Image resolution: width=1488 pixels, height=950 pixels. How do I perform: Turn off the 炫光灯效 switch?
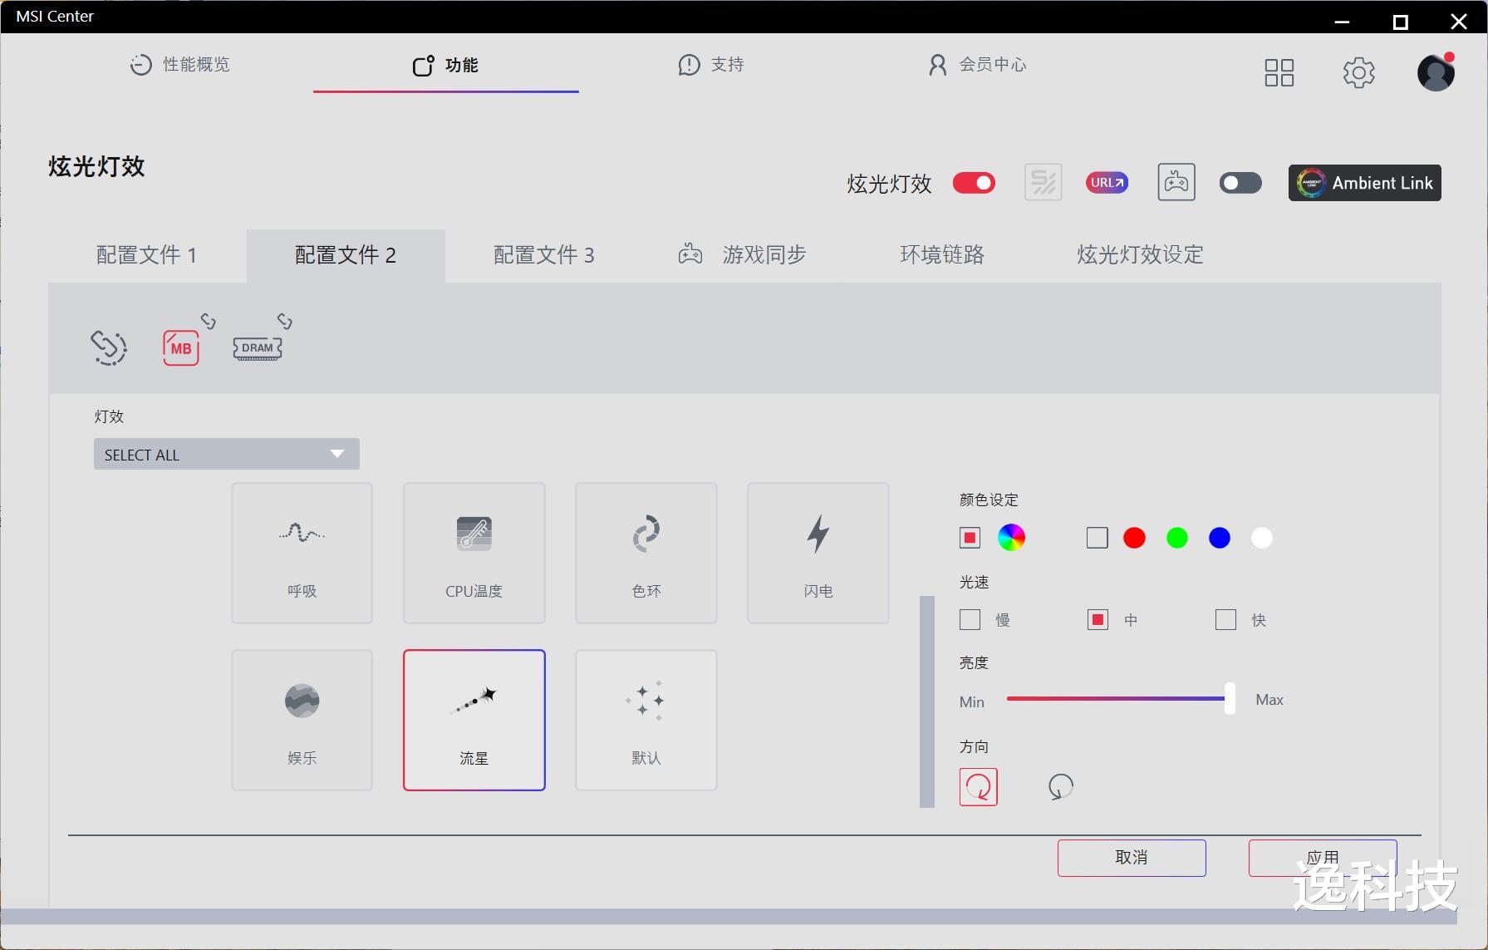point(974,183)
